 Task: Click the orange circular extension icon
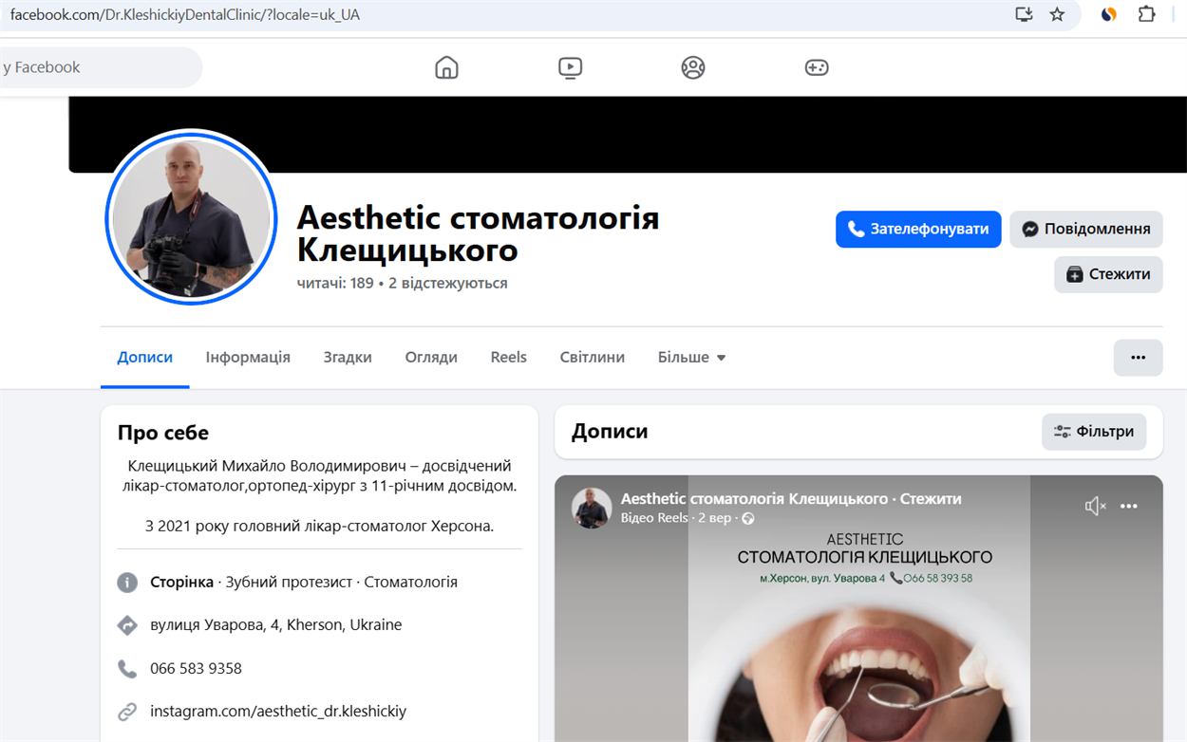tap(1108, 14)
